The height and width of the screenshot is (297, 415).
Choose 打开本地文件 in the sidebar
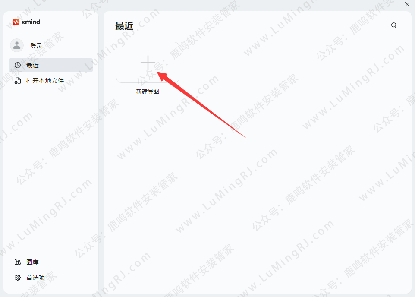pyautogui.click(x=45, y=81)
